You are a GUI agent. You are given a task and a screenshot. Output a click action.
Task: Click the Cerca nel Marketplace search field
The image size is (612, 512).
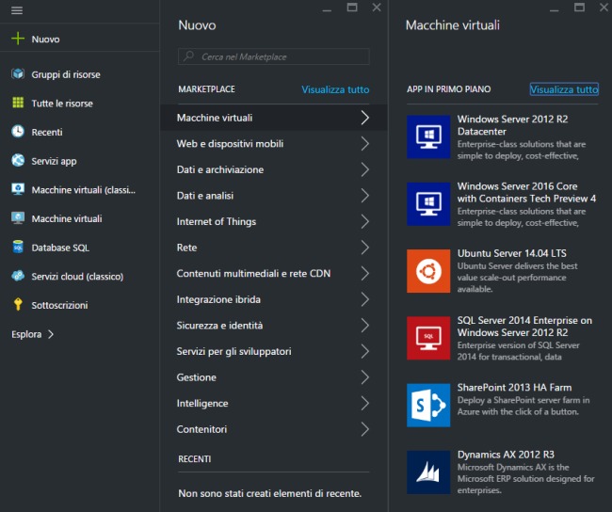274,56
